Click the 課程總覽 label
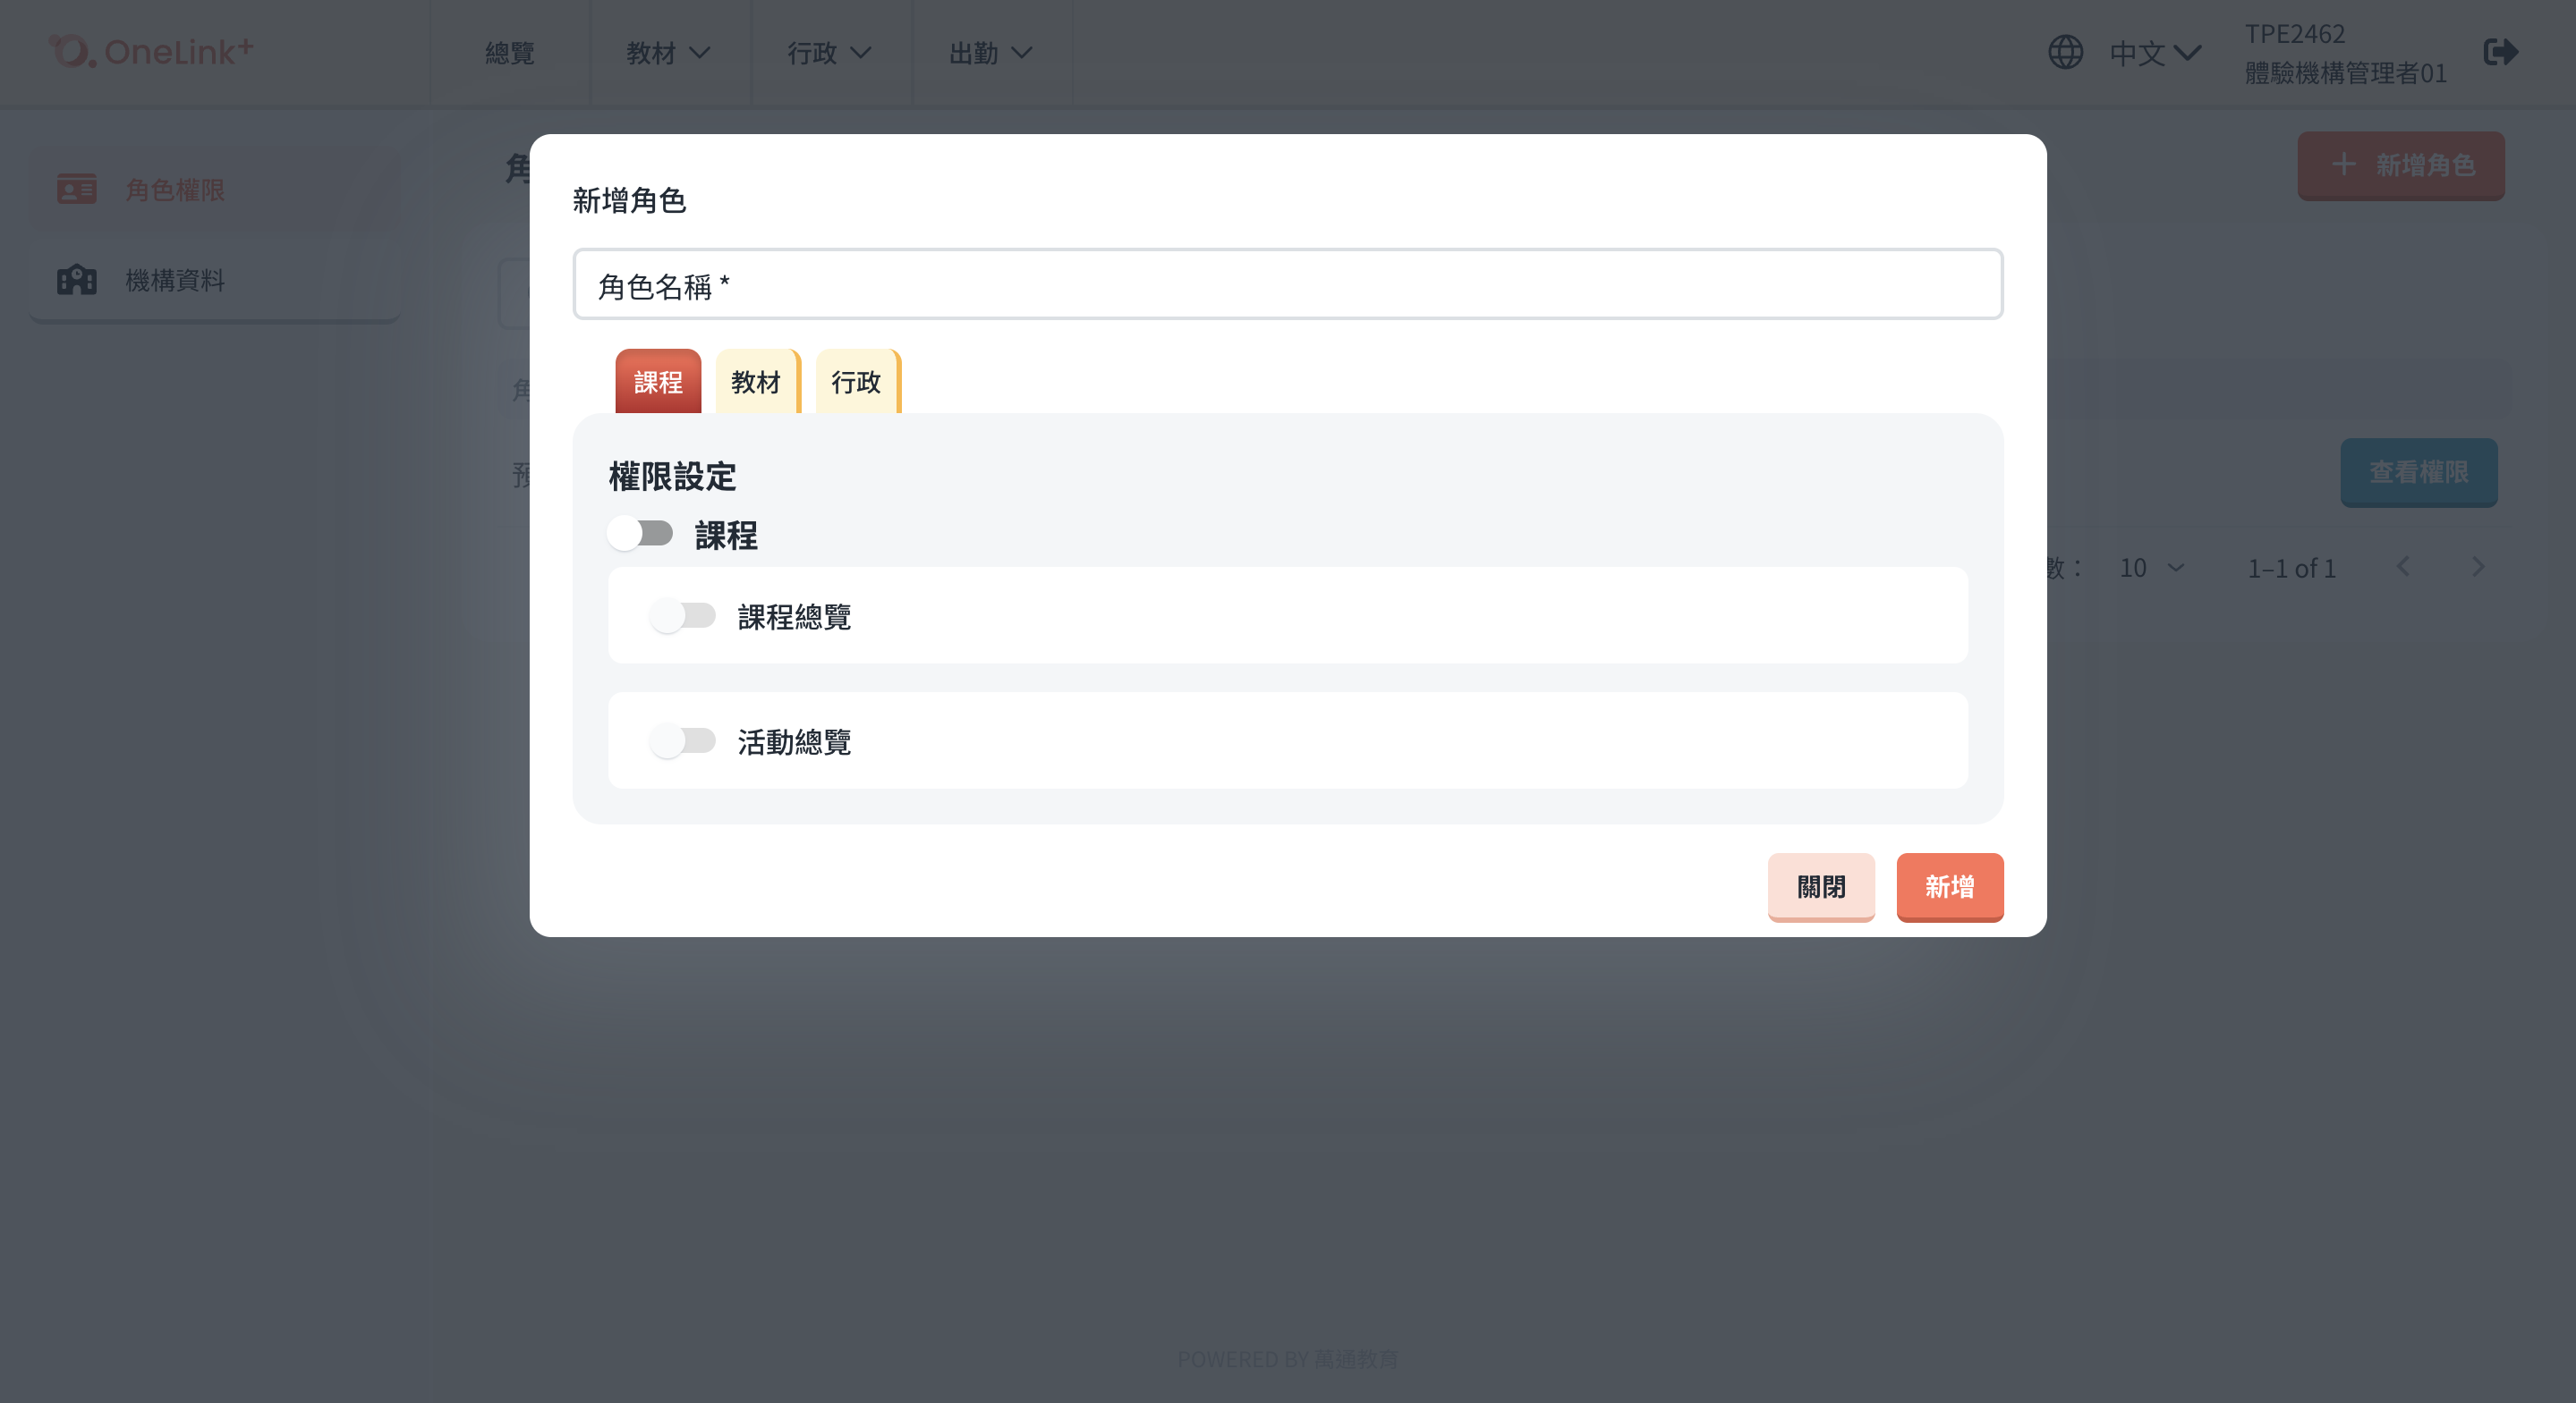 (x=794, y=617)
